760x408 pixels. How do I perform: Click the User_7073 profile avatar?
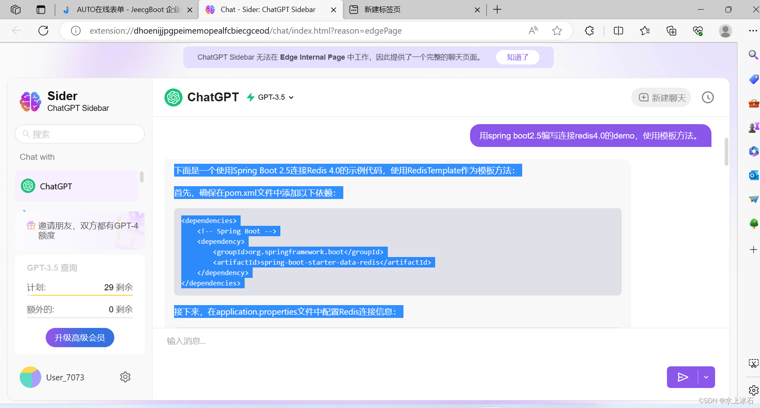30,377
